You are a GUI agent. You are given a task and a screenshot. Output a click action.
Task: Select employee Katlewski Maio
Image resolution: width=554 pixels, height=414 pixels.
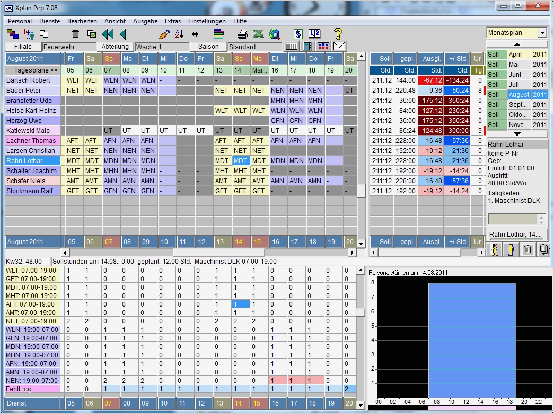[32, 131]
